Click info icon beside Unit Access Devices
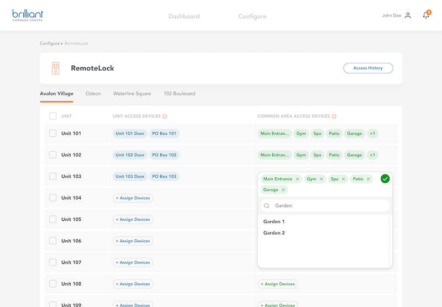This screenshot has height=307, width=442. (x=165, y=117)
